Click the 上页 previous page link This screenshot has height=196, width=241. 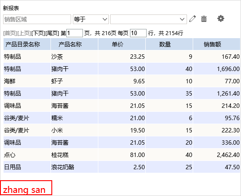(24, 33)
